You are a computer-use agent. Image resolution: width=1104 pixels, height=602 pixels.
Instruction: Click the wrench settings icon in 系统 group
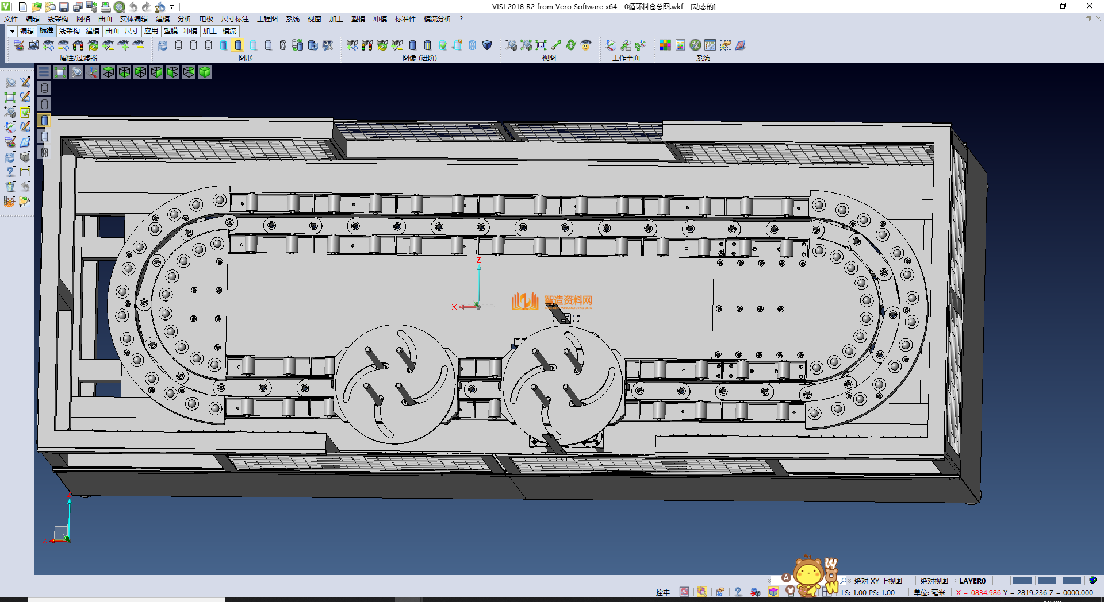695,45
